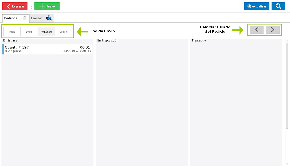
Task: Click the three-dot separator handle in toolbar
Action: 31,6
